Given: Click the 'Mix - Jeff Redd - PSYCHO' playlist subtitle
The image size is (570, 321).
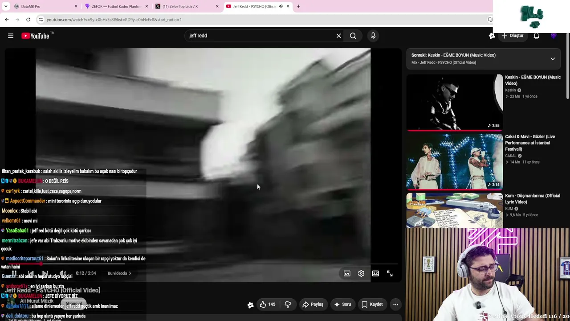Looking at the screenshot, I should (444, 62).
